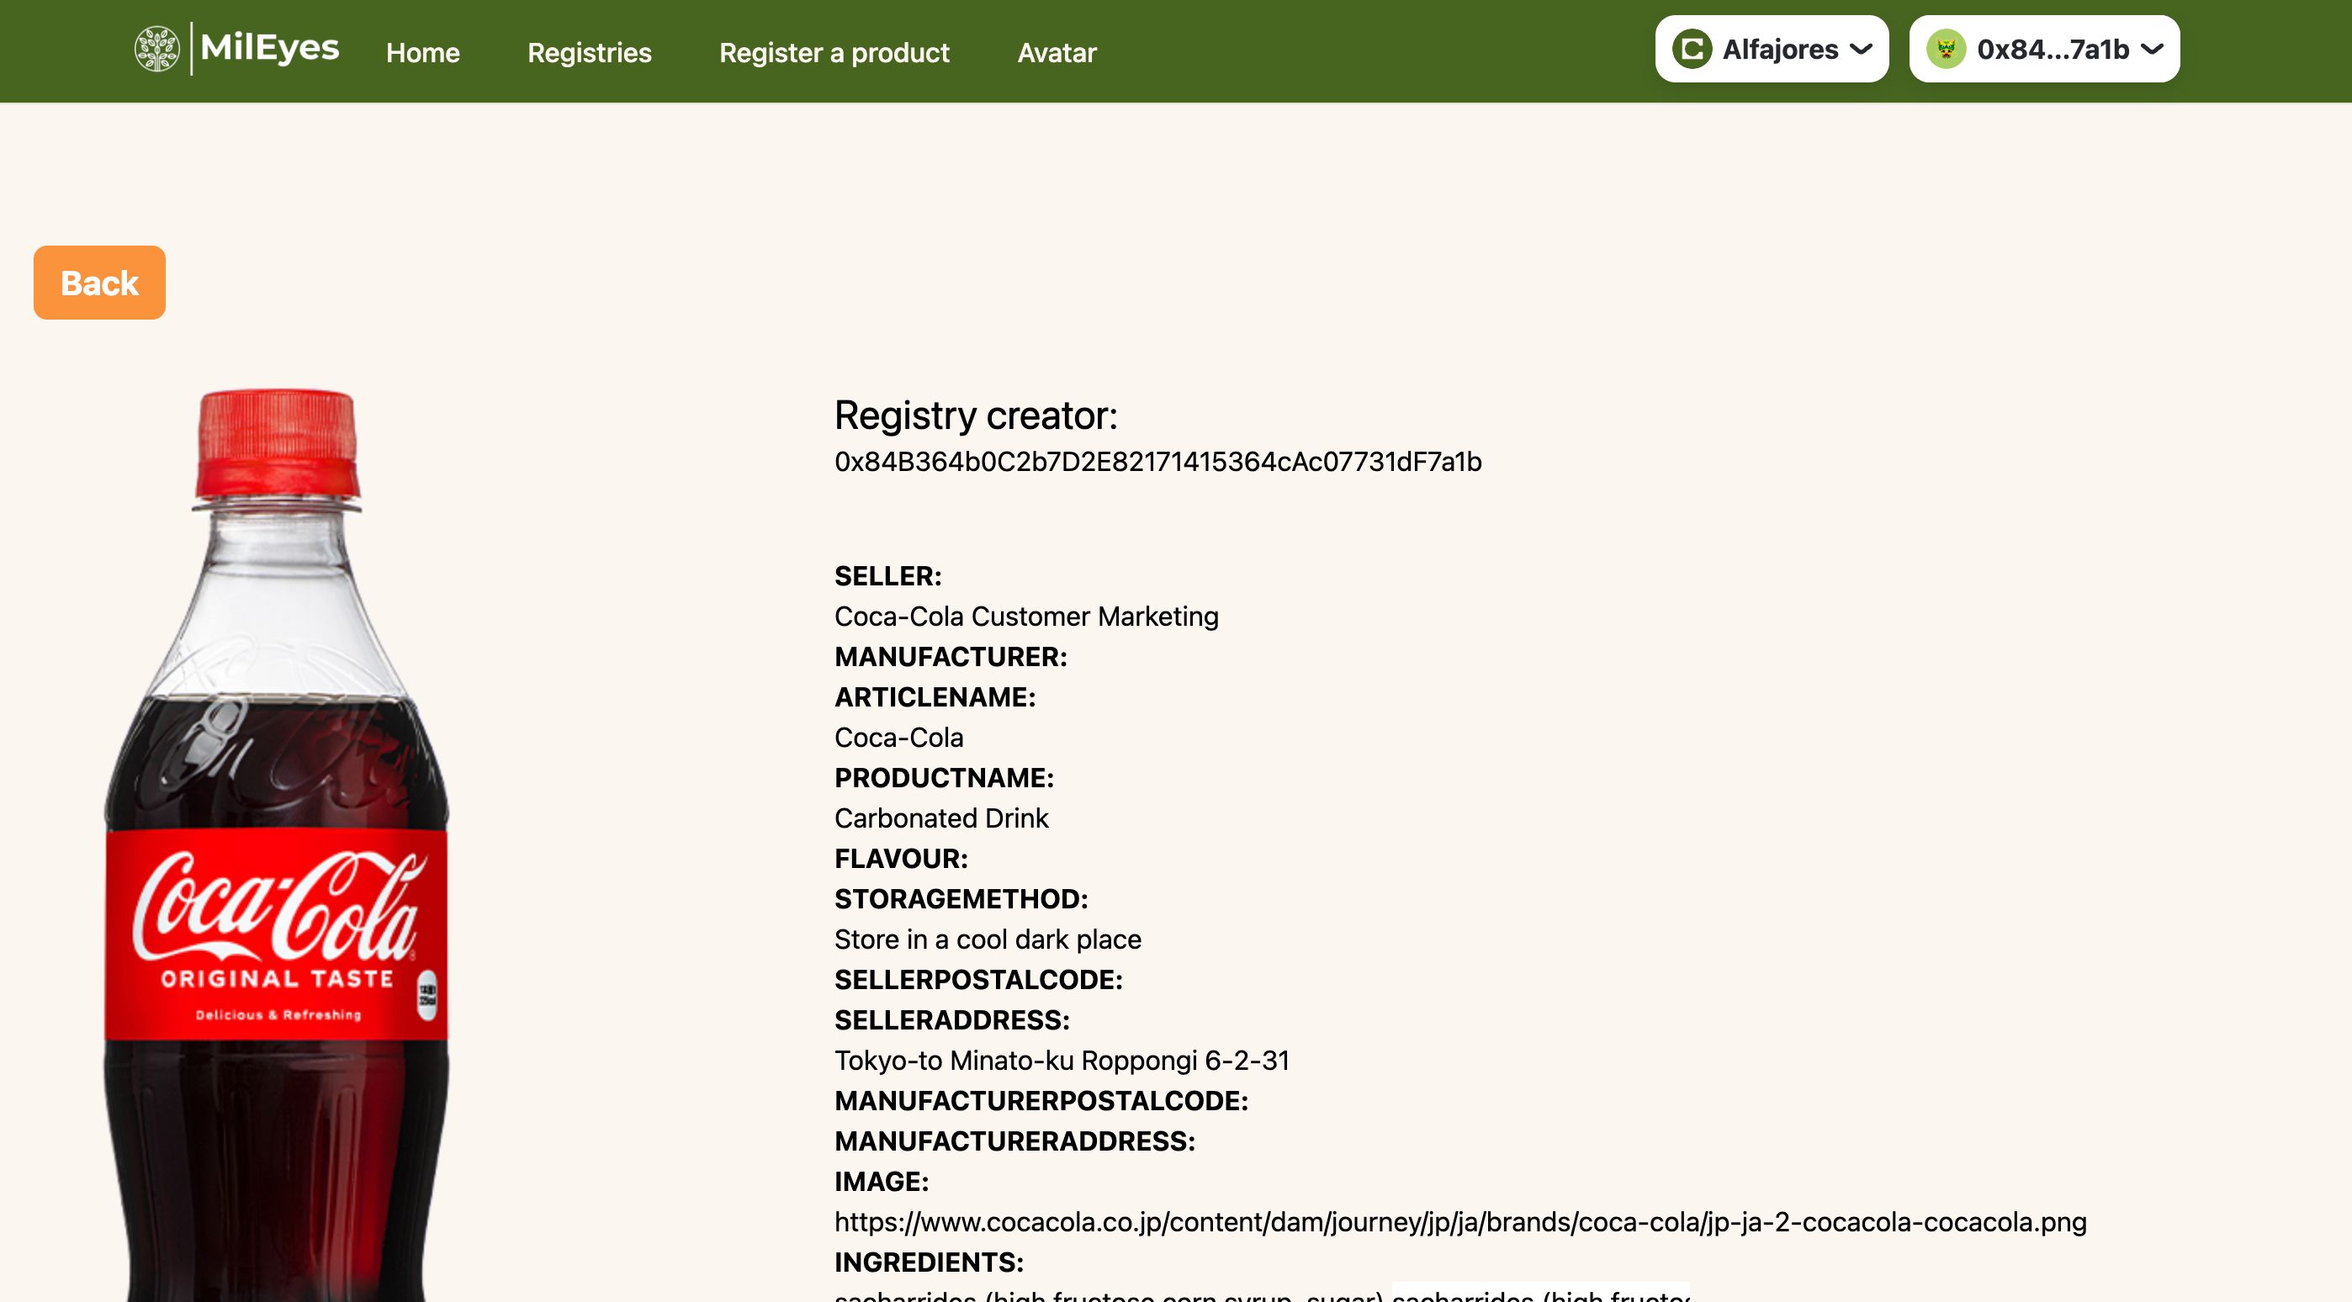Click the SELLERPOSTALCODE label
Screen dimensions: 2352x1302
[x=977, y=980]
